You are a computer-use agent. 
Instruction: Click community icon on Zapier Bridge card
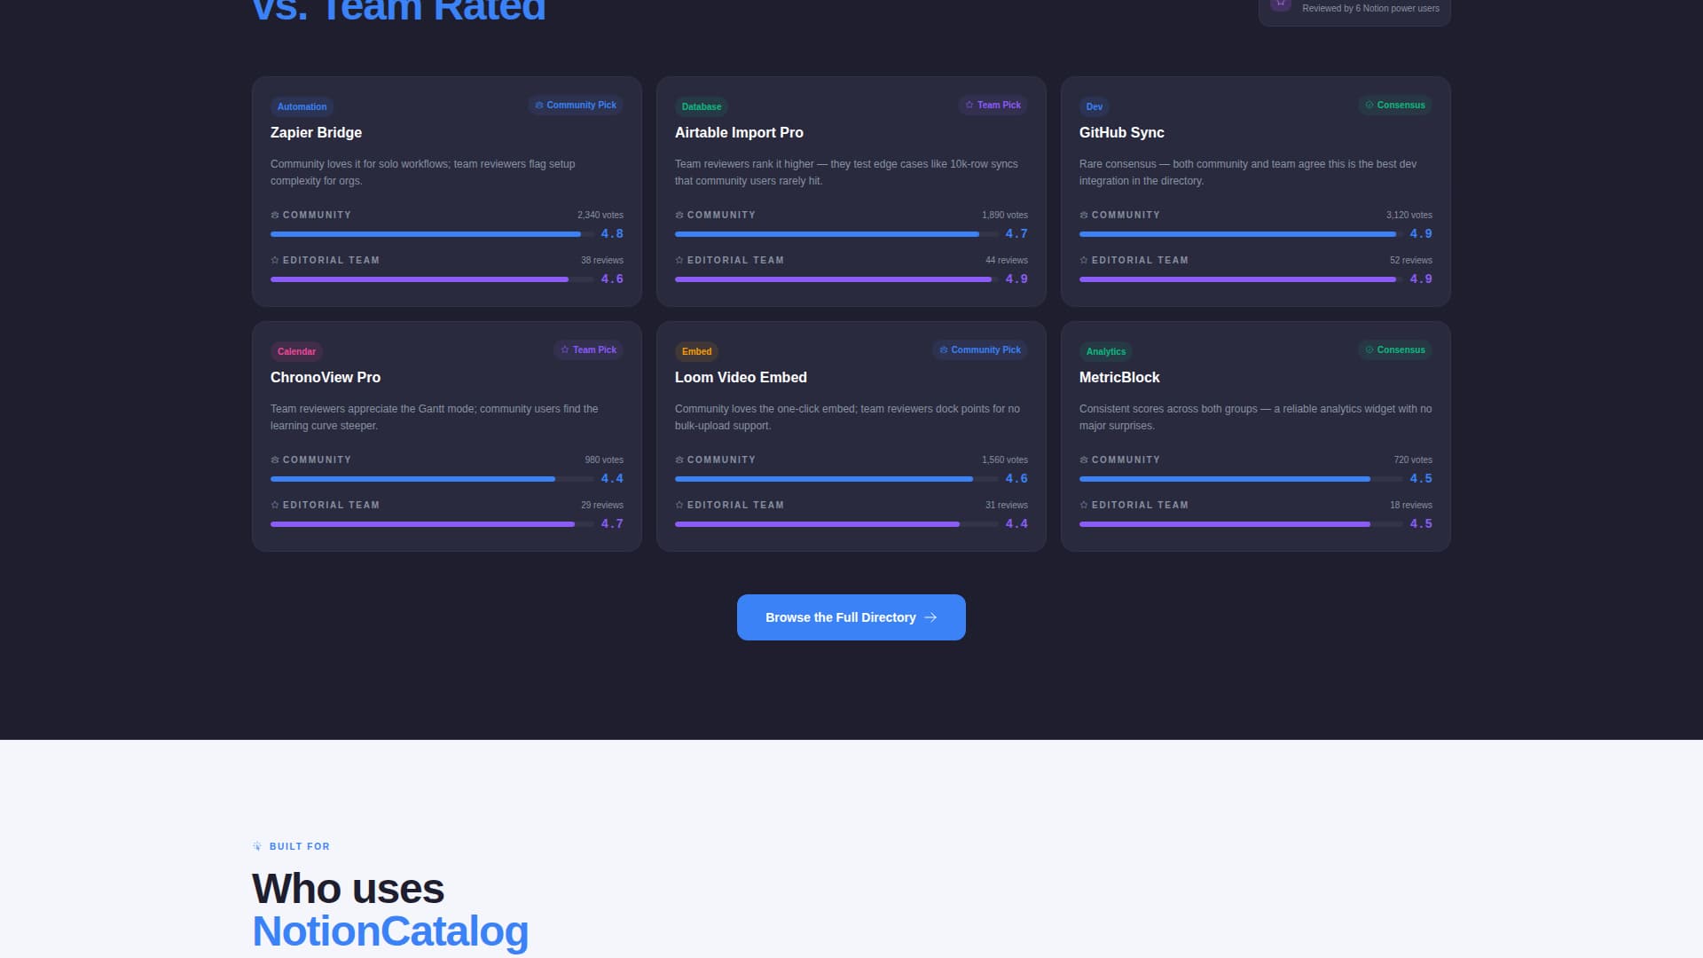tap(275, 215)
